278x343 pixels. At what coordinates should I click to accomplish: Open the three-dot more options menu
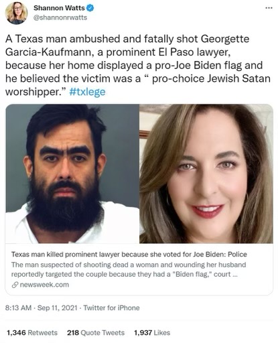(269, 8)
